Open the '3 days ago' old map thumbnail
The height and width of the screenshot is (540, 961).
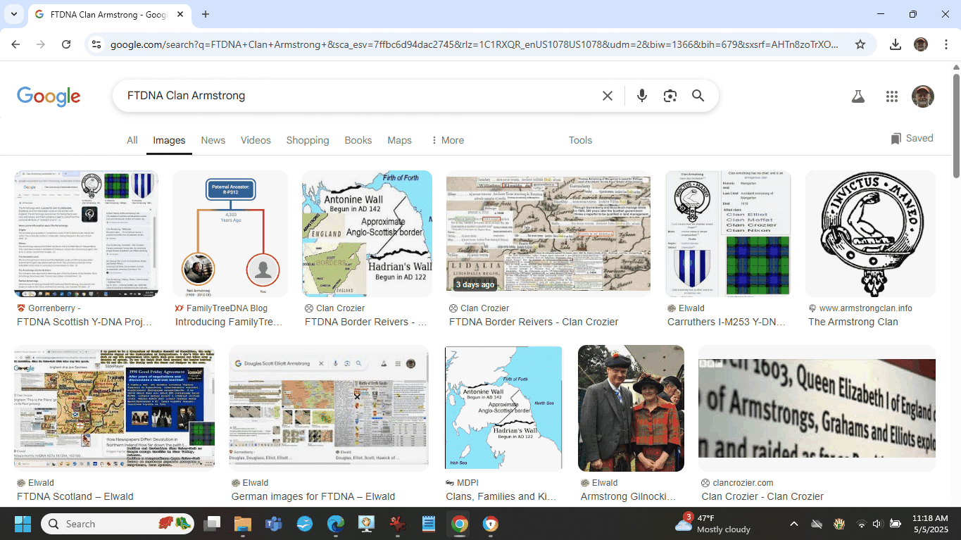[548, 234]
